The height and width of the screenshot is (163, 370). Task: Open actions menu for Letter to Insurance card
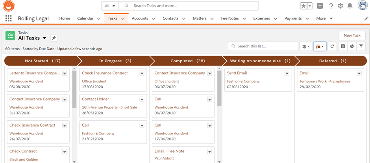(x=65, y=74)
